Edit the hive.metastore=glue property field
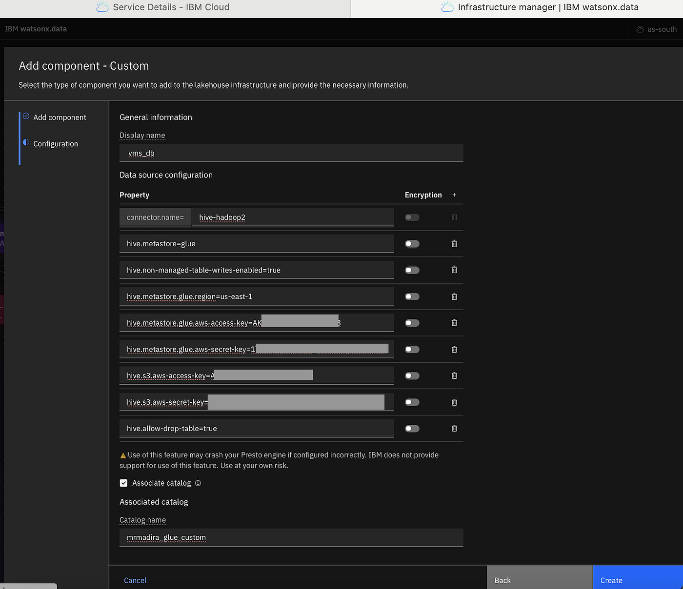683x589 pixels. point(257,244)
